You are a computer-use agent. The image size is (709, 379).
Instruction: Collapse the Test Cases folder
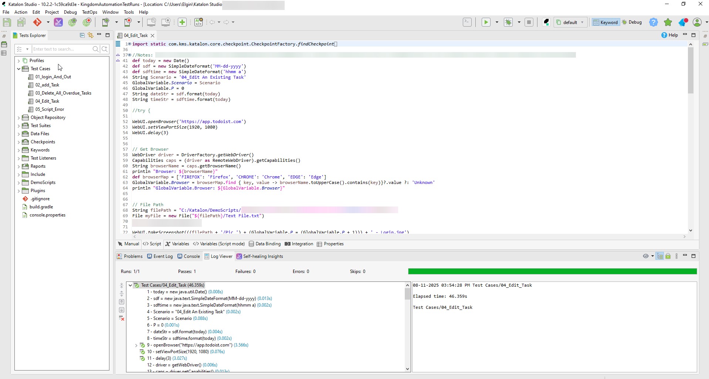(x=18, y=69)
